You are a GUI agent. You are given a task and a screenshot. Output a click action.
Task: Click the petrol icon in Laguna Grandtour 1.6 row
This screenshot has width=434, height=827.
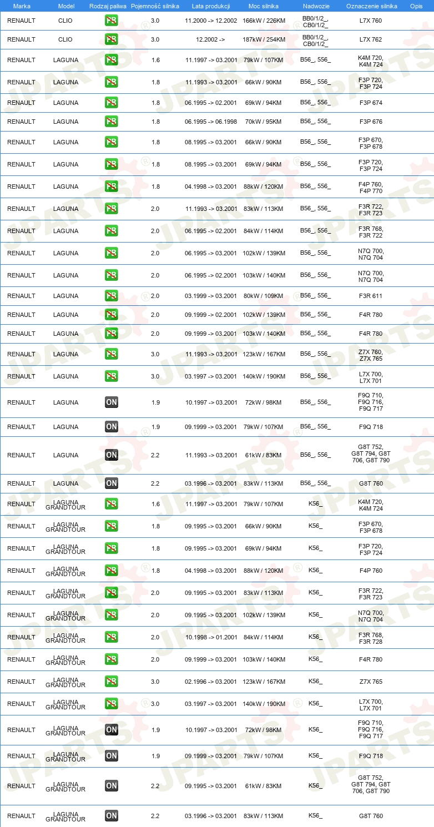111,504
